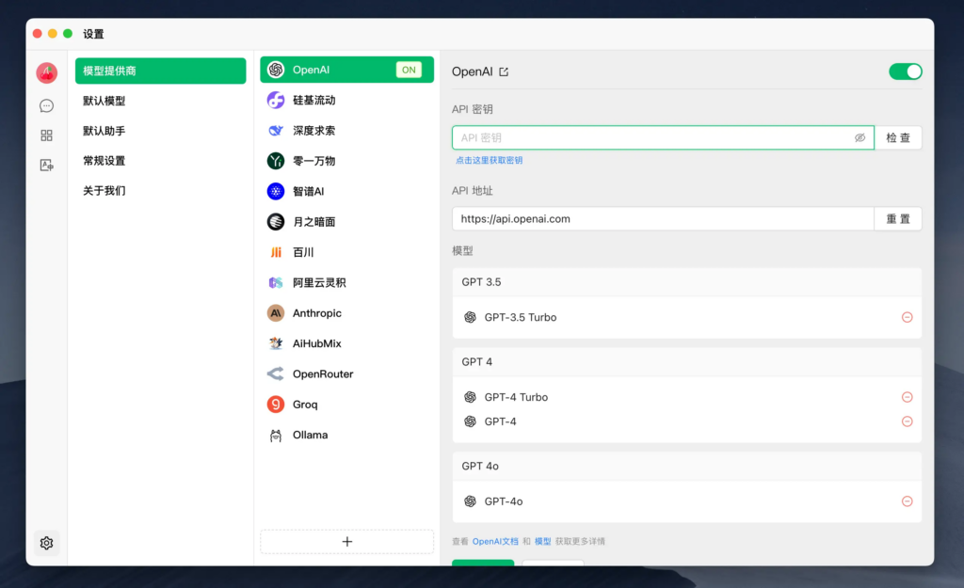Image resolution: width=964 pixels, height=588 pixels.
Task: Open the 默认模型 settings section
Action: coord(104,101)
